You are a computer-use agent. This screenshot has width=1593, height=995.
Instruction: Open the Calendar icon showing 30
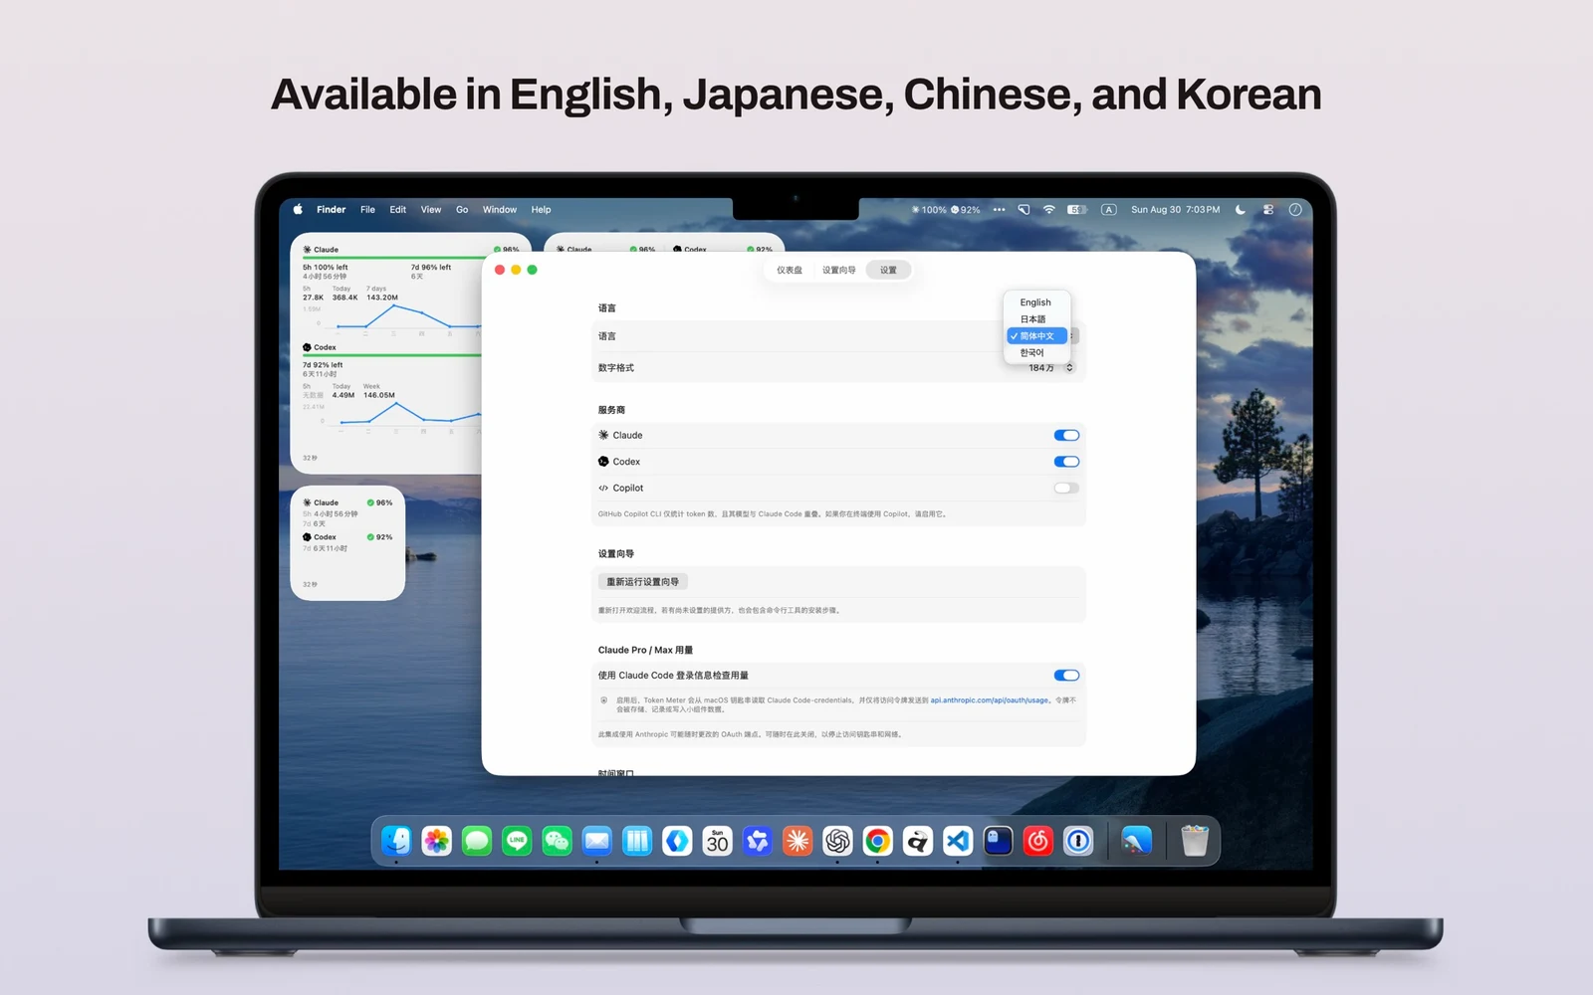(717, 841)
